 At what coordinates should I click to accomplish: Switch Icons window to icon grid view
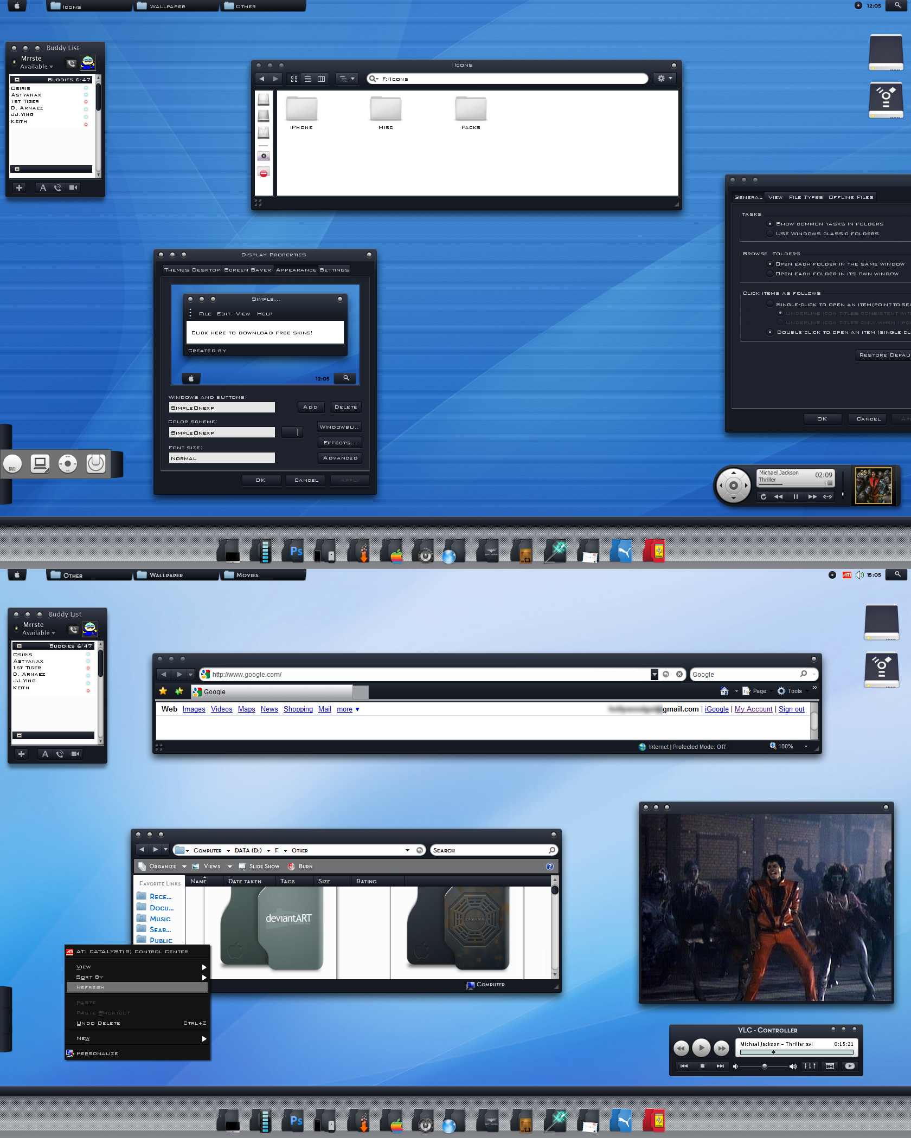pos(294,79)
